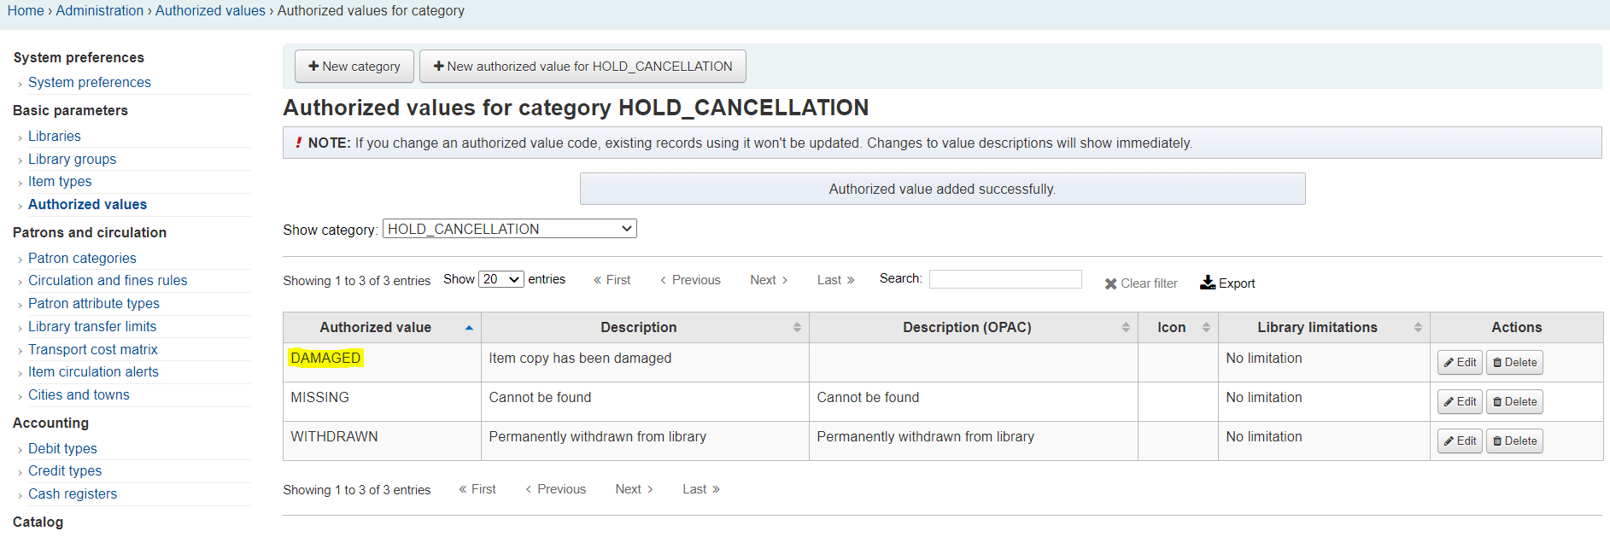Open the Item types sidebar link

pyautogui.click(x=60, y=182)
